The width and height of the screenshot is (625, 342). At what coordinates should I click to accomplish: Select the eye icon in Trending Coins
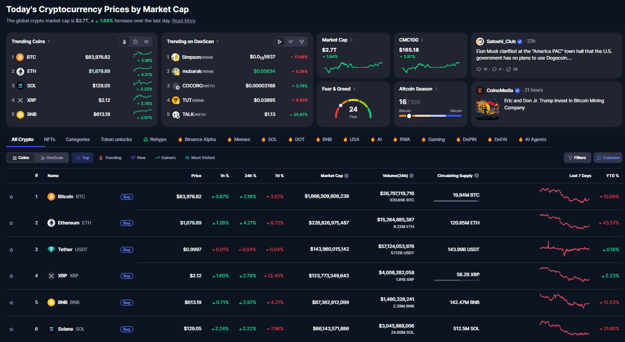click(146, 42)
